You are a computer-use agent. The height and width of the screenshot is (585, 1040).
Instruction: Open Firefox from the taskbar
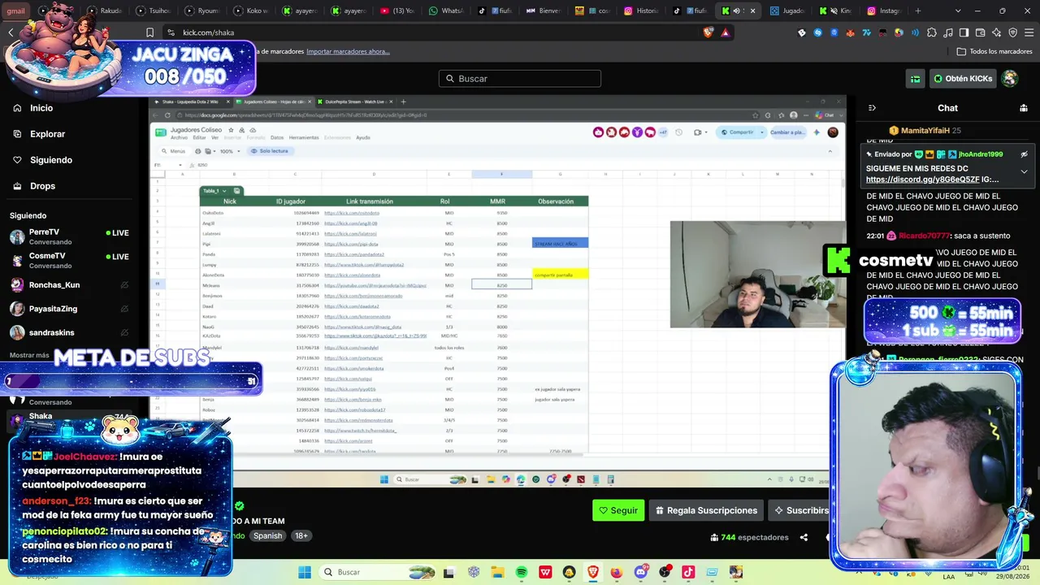[x=617, y=572]
